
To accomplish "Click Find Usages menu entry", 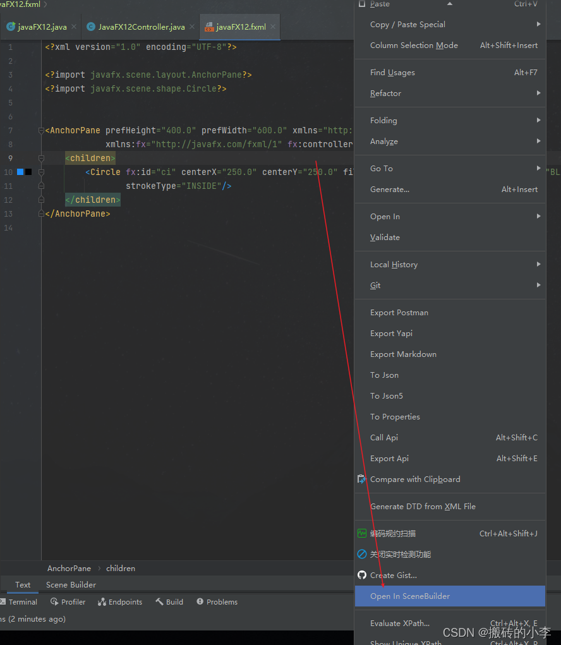I will (x=392, y=72).
